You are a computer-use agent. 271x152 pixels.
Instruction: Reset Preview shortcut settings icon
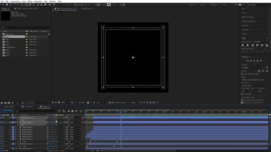[267, 68]
